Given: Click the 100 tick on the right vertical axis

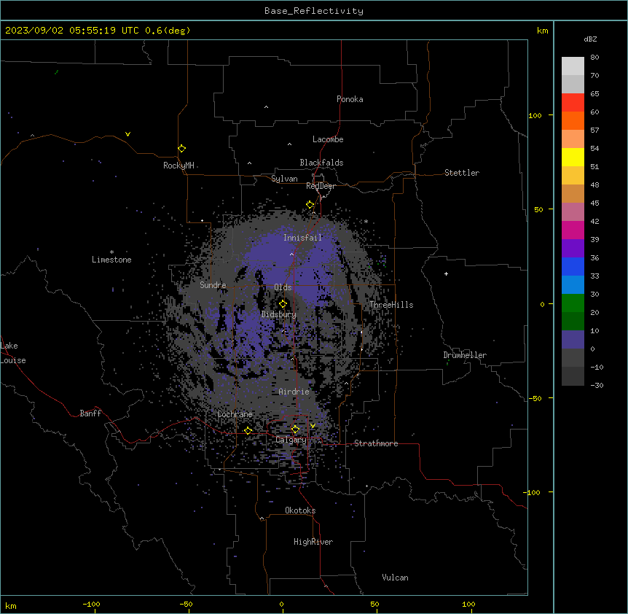Looking at the screenshot, I should [x=535, y=115].
